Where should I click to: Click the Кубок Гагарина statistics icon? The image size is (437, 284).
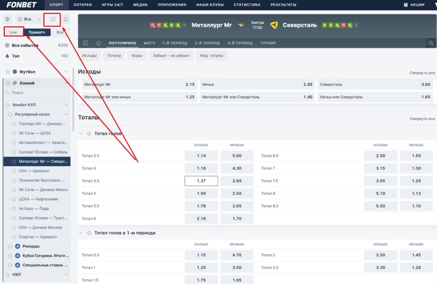click(18, 255)
